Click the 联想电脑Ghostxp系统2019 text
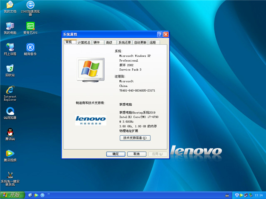Viewport: 266px width, 199px height. (x=137, y=112)
